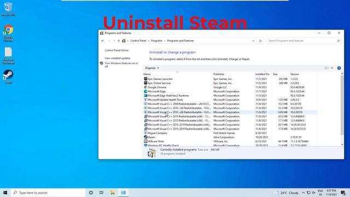Click the search magnifier in Programs and Features
This screenshot has height=197, width=350.
pos(338,40)
